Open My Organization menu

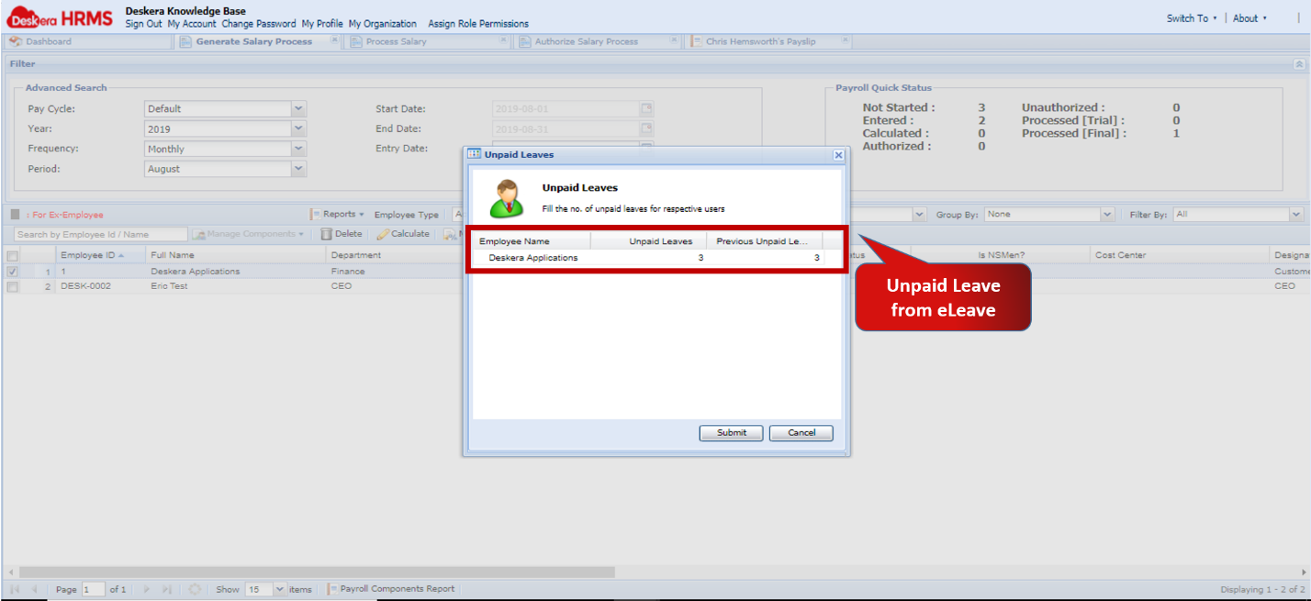pos(383,24)
